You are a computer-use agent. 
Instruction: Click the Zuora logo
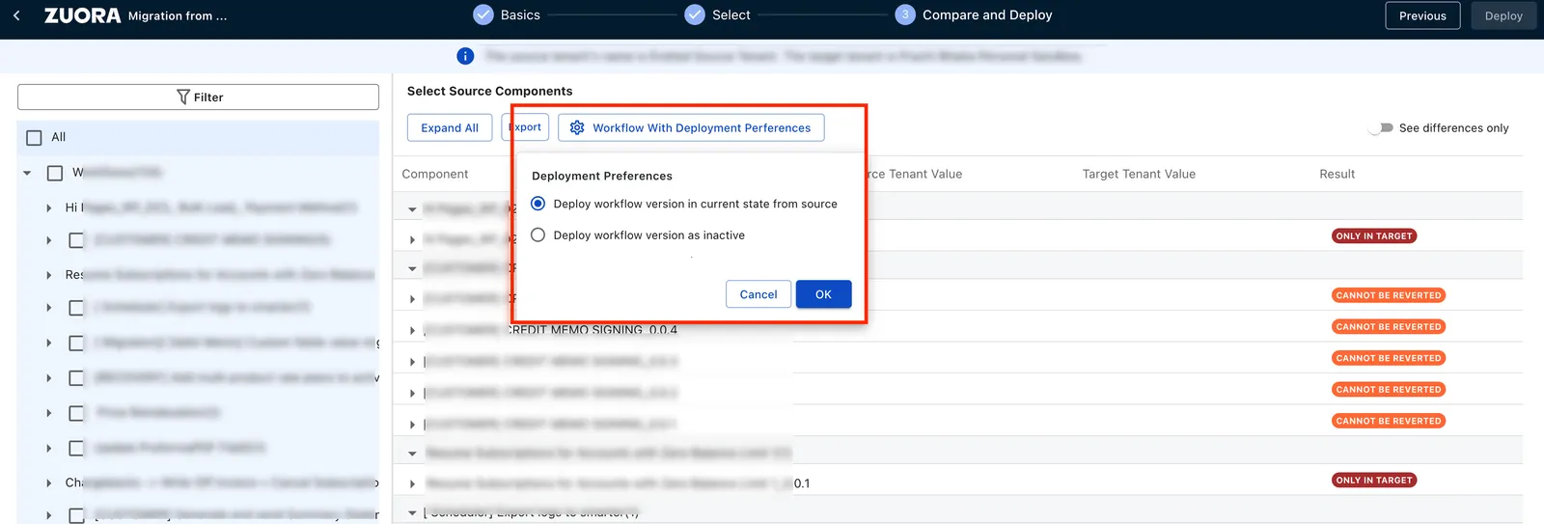point(82,15)
